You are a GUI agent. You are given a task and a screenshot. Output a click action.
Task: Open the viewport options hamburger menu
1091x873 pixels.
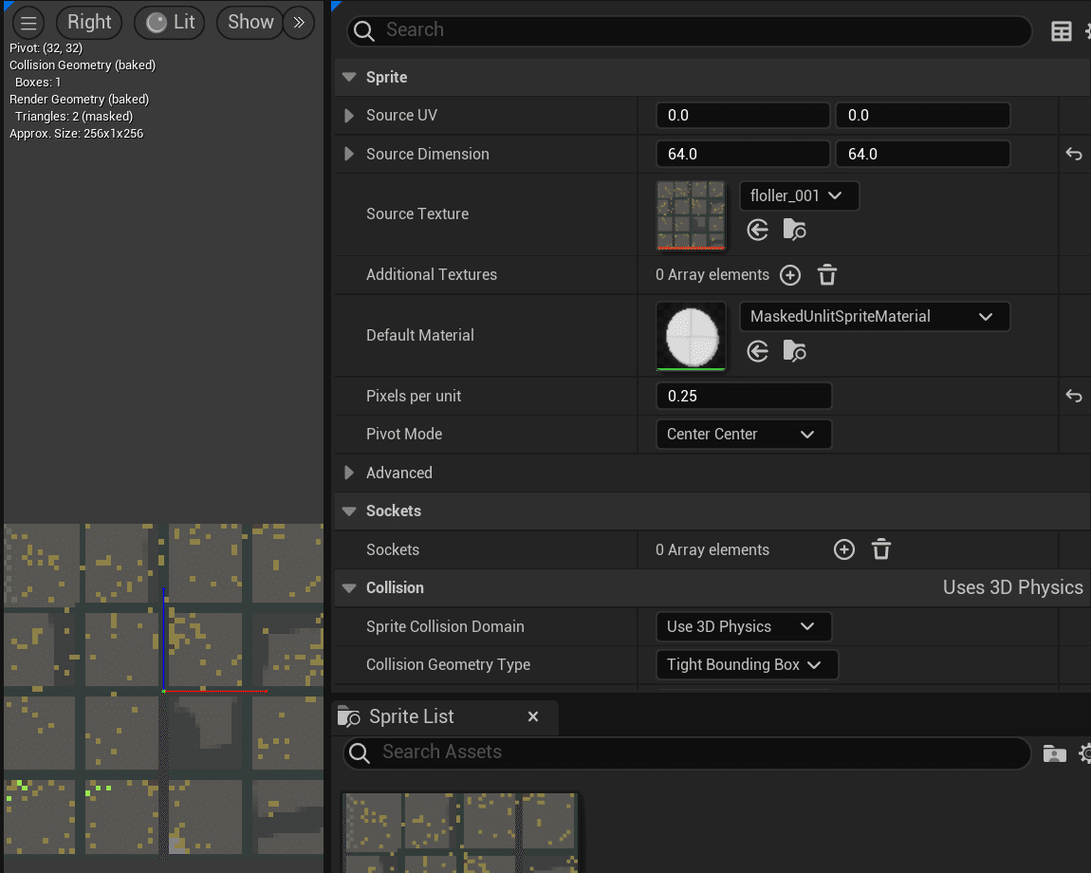28,23
